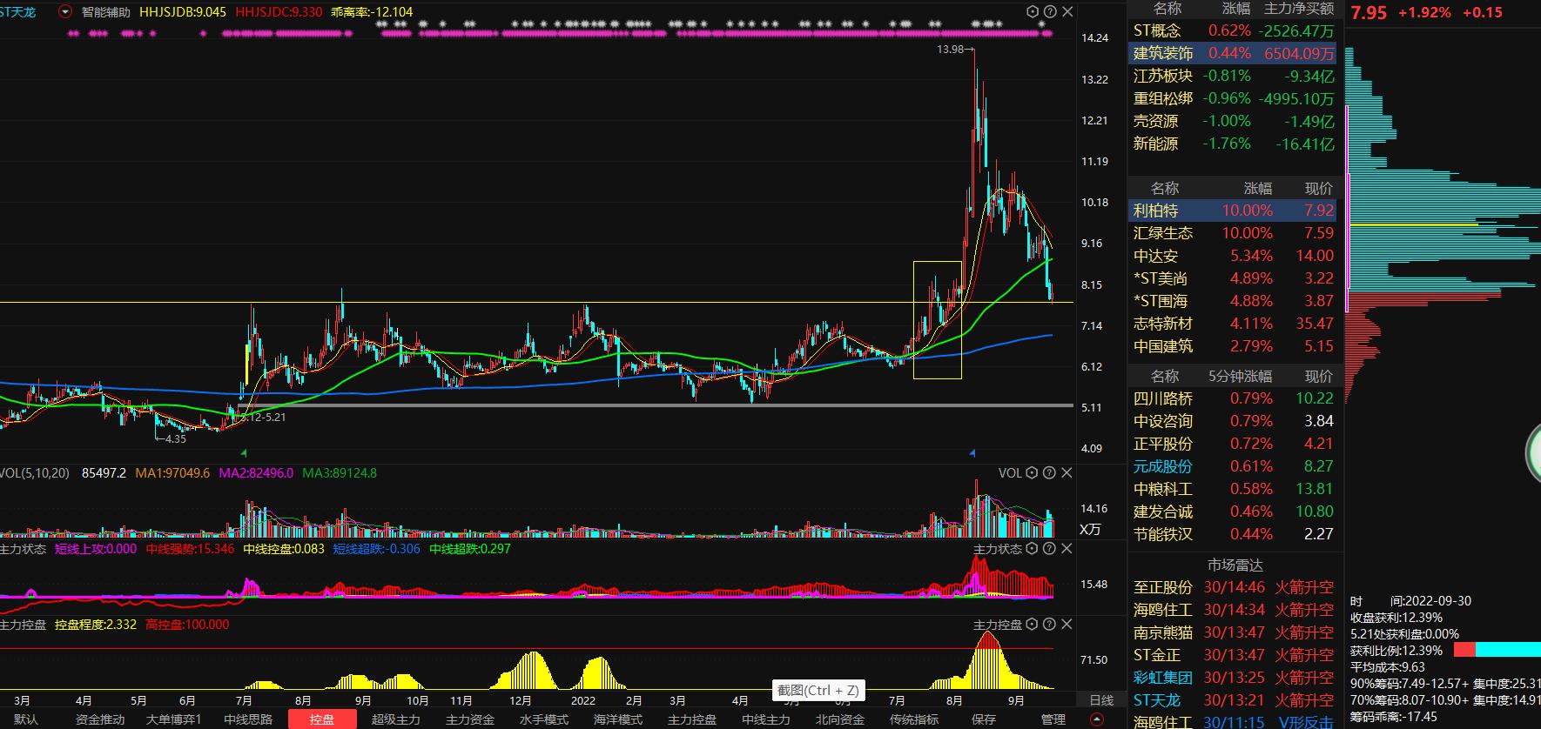Expand dropdown arrow next to ST天龙
Viewport: 1541px width, 729px height.
[x=65, y=12]
